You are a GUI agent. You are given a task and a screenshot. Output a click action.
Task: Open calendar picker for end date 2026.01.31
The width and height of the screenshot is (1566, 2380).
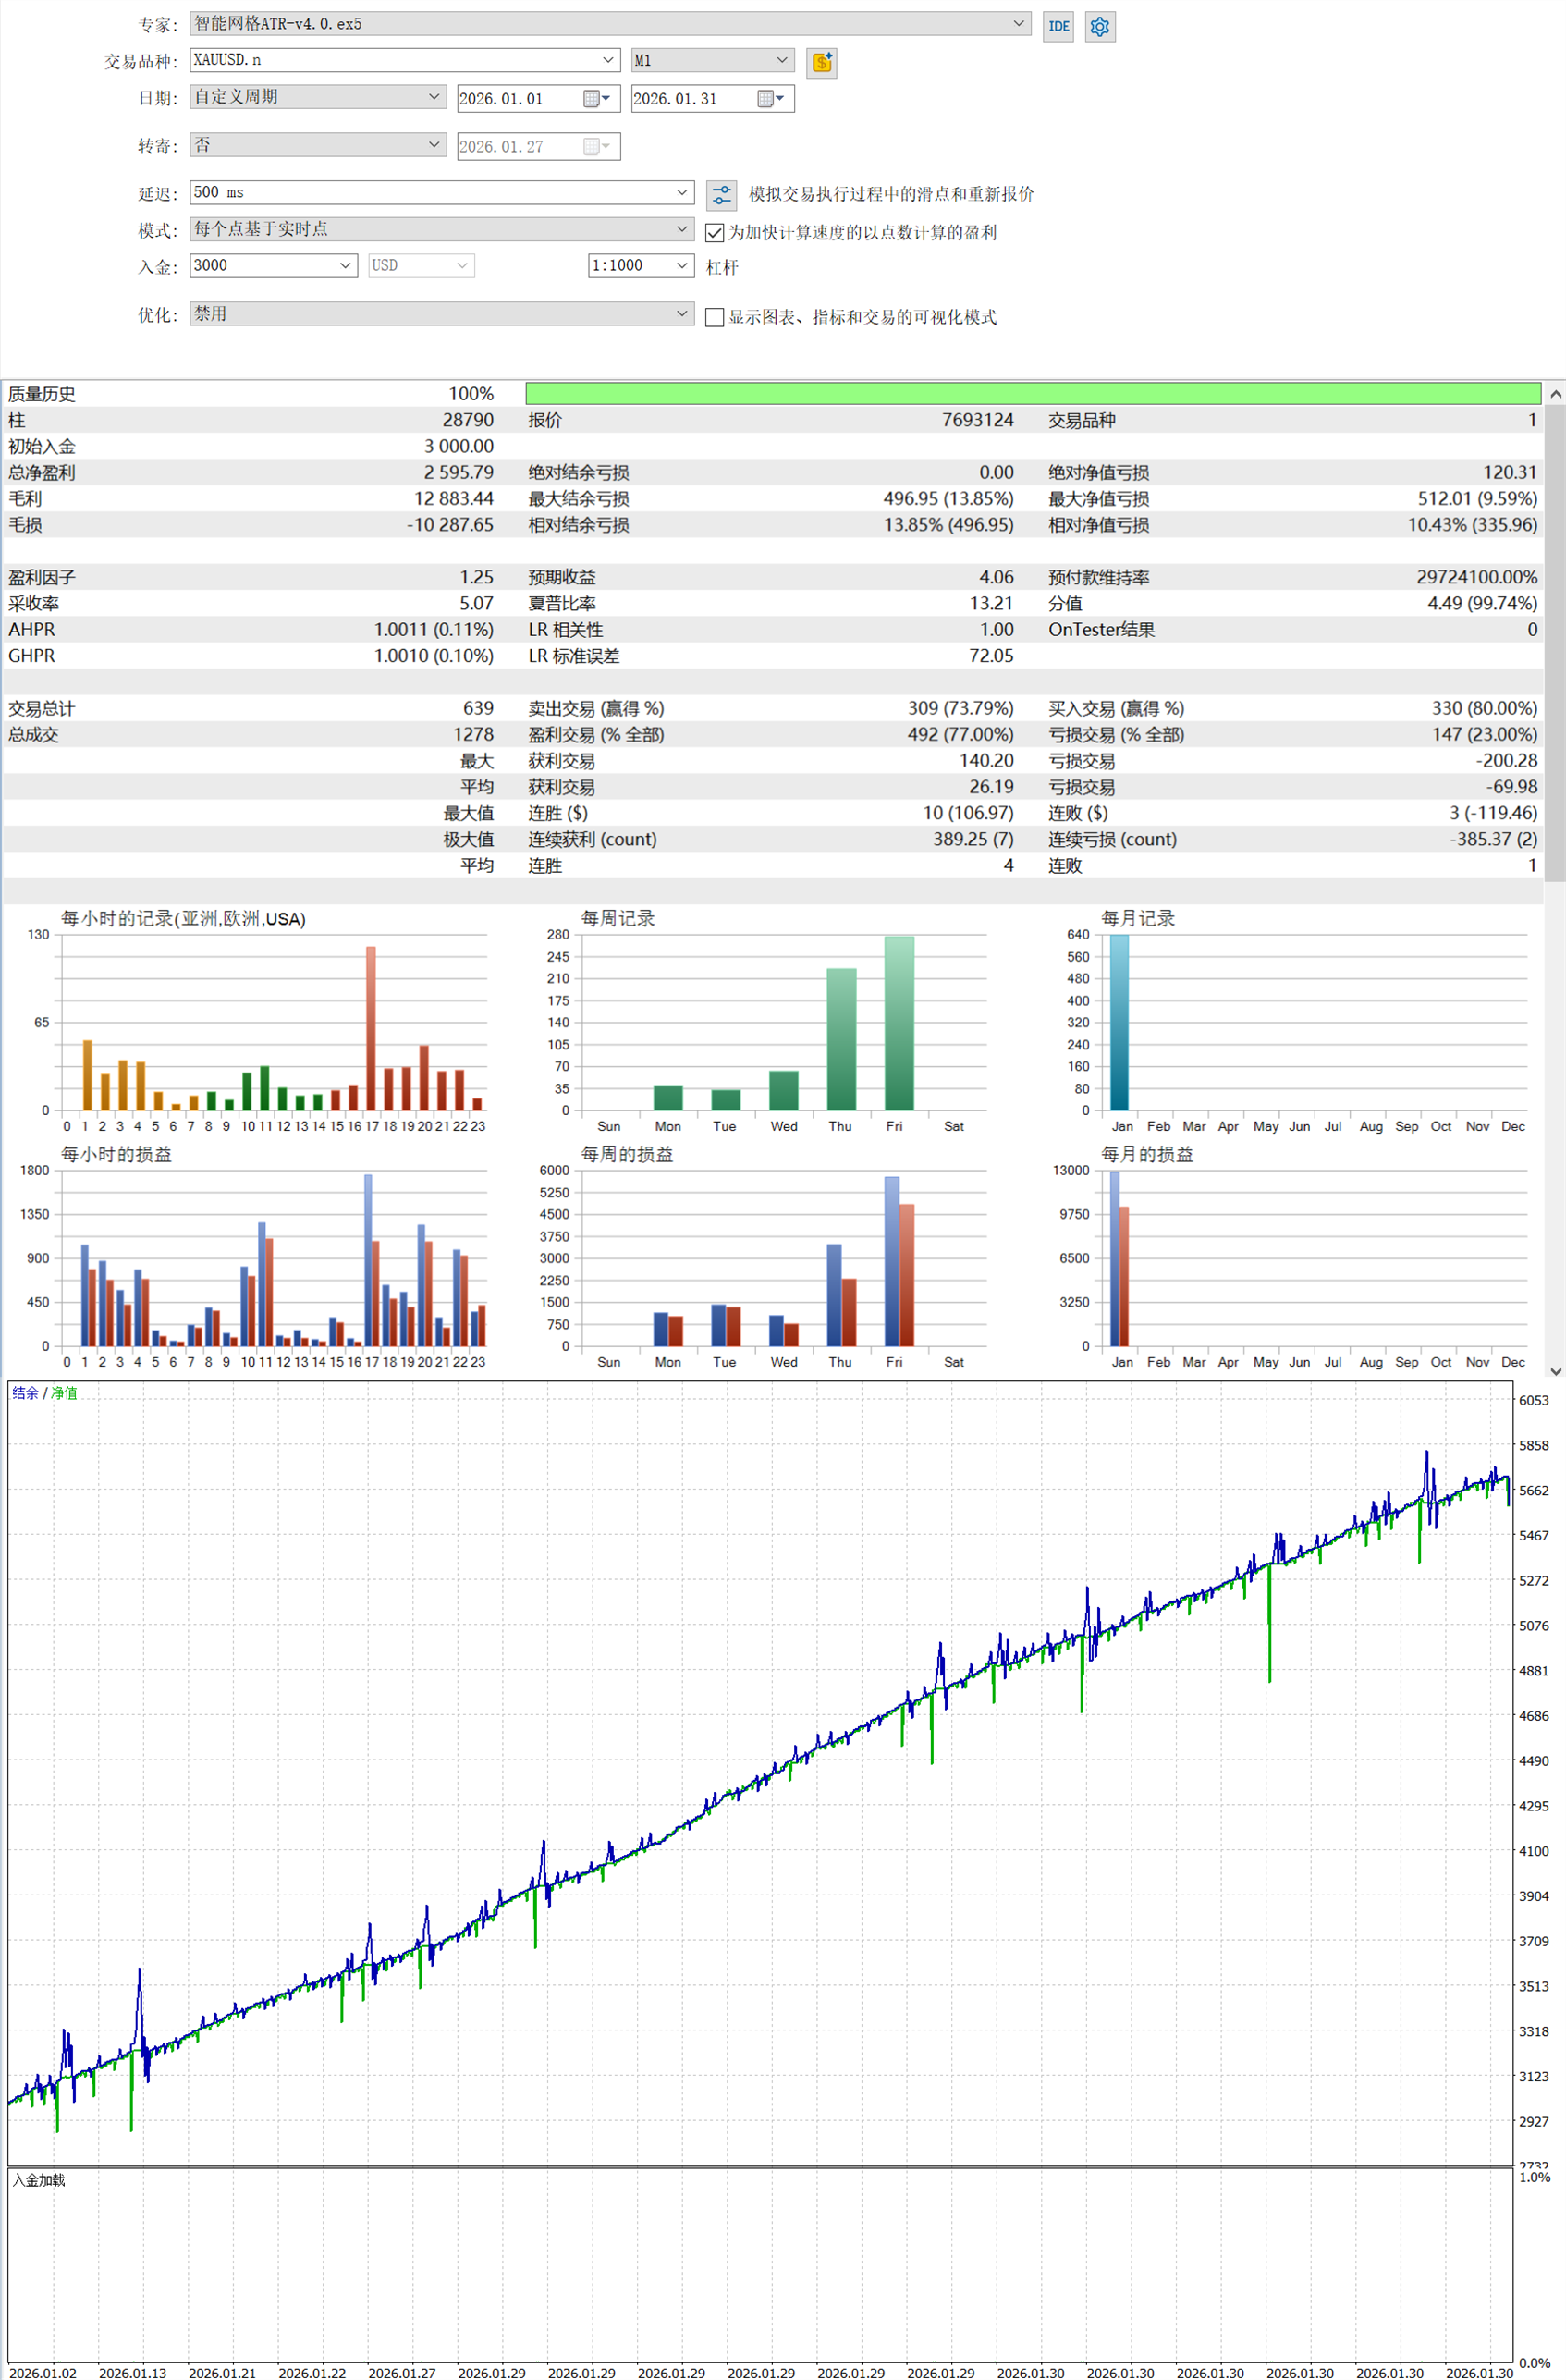click(x=770, y=98)
